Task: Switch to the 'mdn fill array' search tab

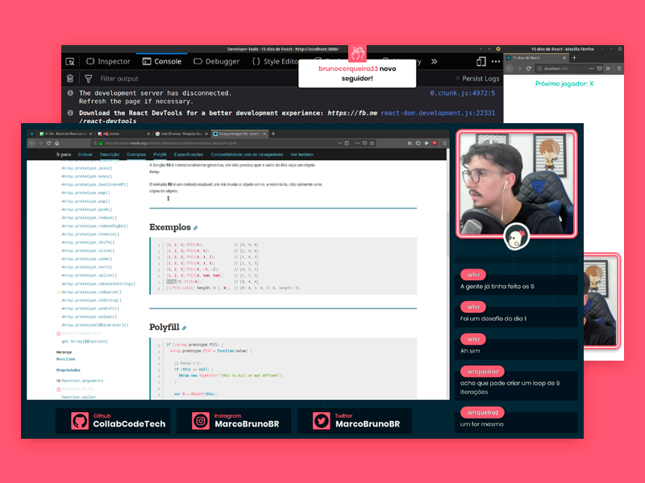Action: 181,134
